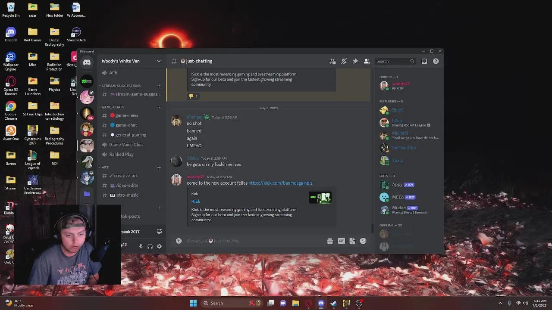Open the GIF picker
The image size is (552, 310).
(x=341, y=241)
